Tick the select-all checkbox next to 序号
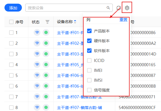 (11, 22)
